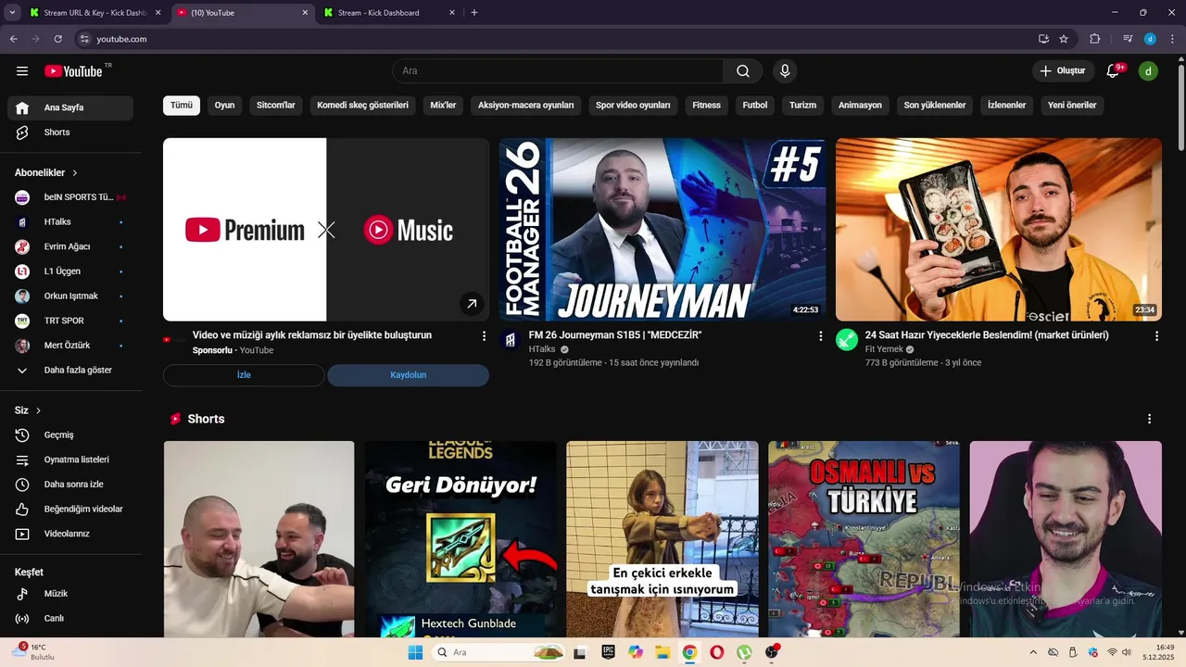
Task: Select the Oyun filter chip
Action: pyautogui.click(x=224, y=106)
